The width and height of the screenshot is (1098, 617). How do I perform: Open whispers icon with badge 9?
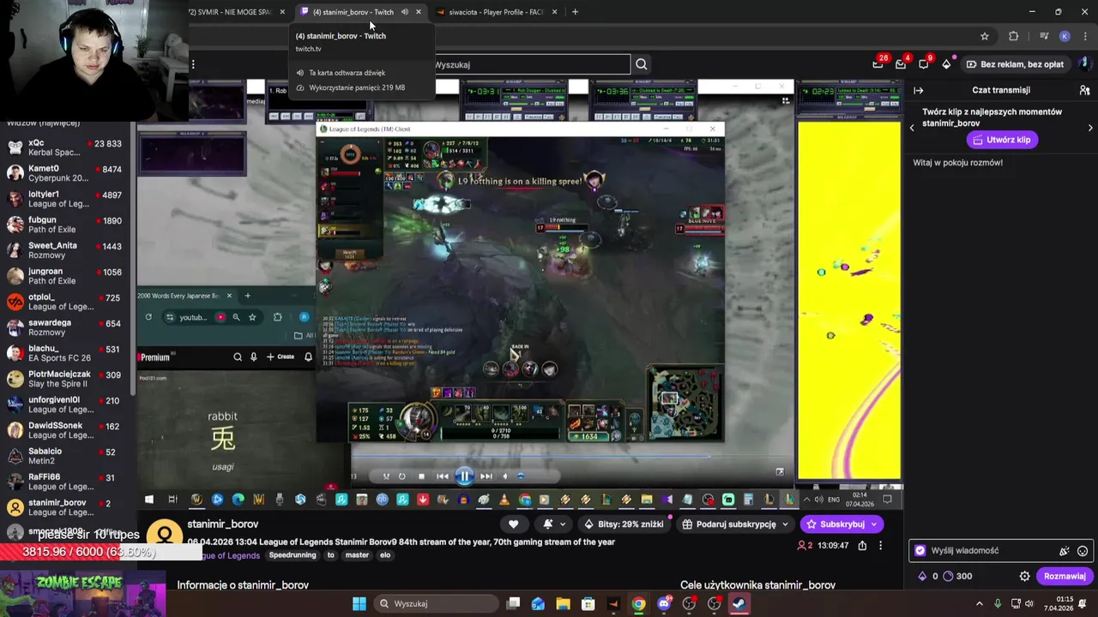(x=924, y=64)
